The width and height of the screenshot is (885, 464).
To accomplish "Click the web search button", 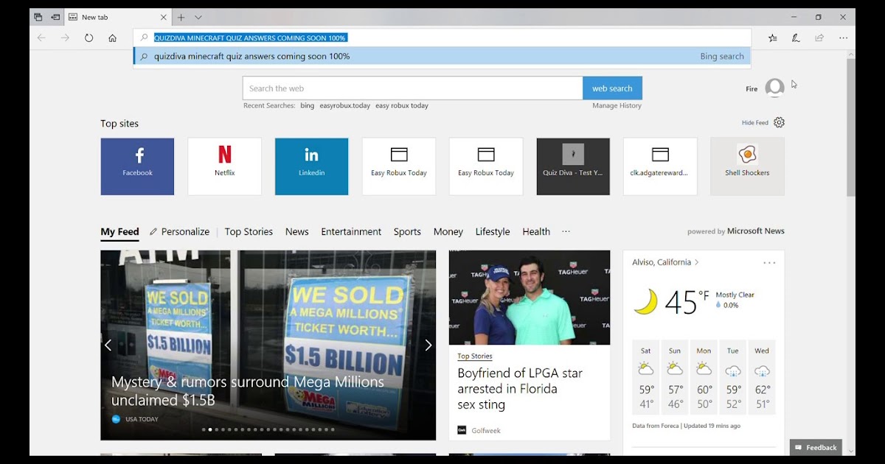I will [612, 88].
